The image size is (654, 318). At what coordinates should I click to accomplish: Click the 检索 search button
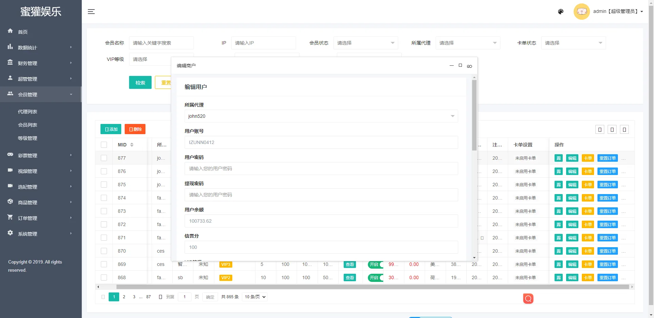pyautogui.click(x=140, y=82)
